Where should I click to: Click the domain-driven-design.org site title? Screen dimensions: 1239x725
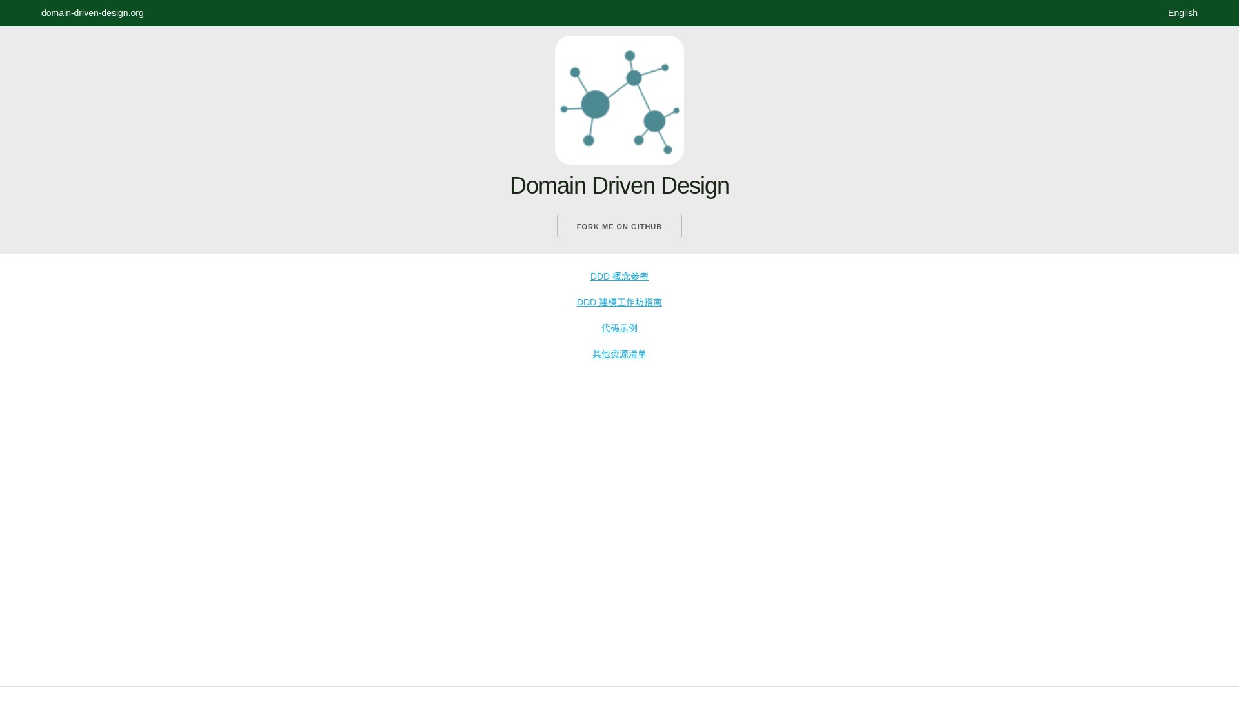(92, 13)
